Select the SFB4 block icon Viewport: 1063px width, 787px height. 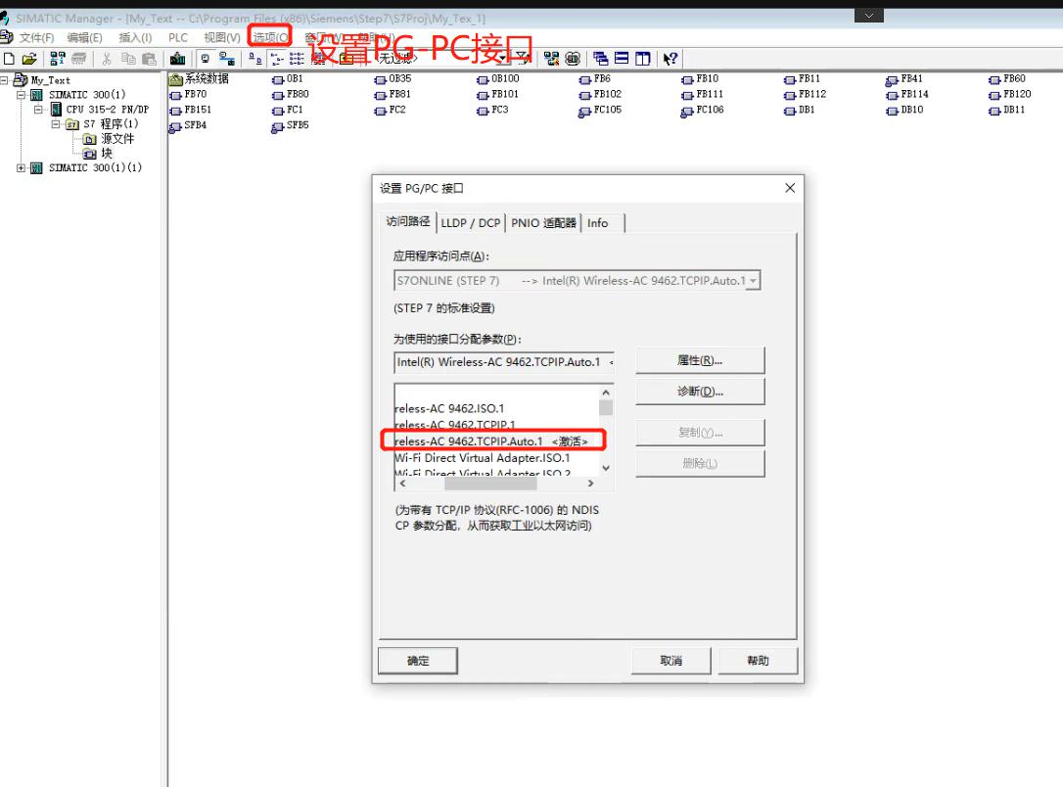click(x=175, y=126)
